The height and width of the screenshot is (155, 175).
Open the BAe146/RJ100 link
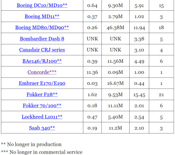42,61
